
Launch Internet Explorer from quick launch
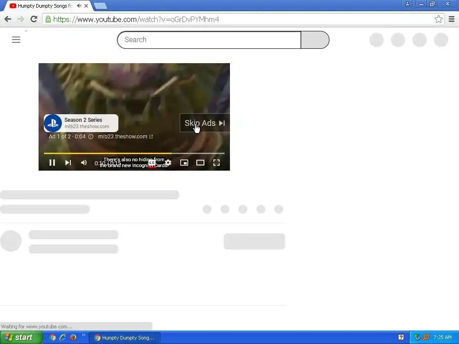coord(63,337)
